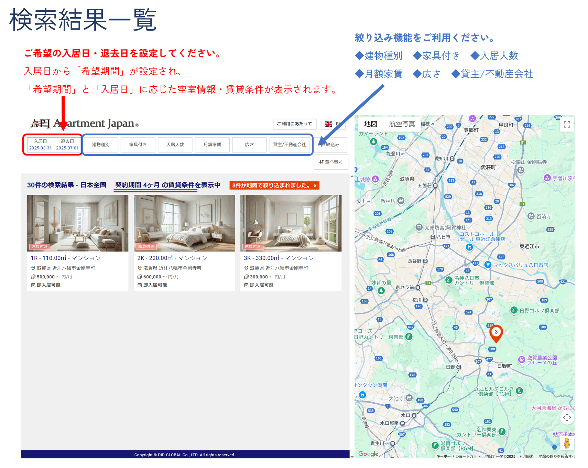Open the 1R 110.00㎡ apartment photo
The height and width of the screenshot is (468, 588).
coord(78,223)
